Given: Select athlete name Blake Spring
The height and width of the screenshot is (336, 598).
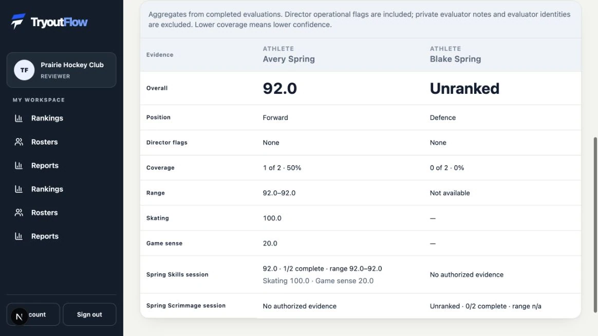Looking at the screenshot, I should [x=455, y=59].
